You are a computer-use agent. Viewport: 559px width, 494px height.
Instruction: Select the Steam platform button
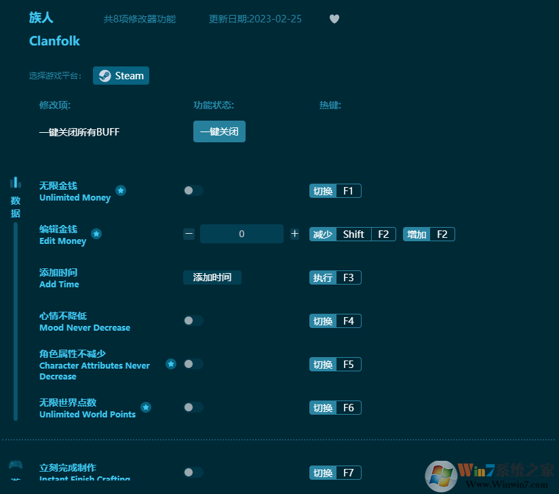click(121, 75)
